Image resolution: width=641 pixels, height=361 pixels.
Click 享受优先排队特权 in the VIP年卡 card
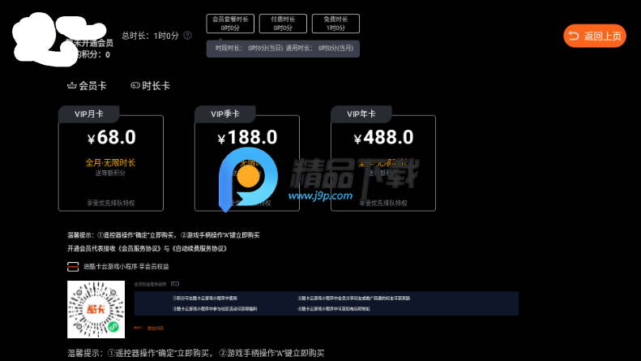[x=383, y=203]
